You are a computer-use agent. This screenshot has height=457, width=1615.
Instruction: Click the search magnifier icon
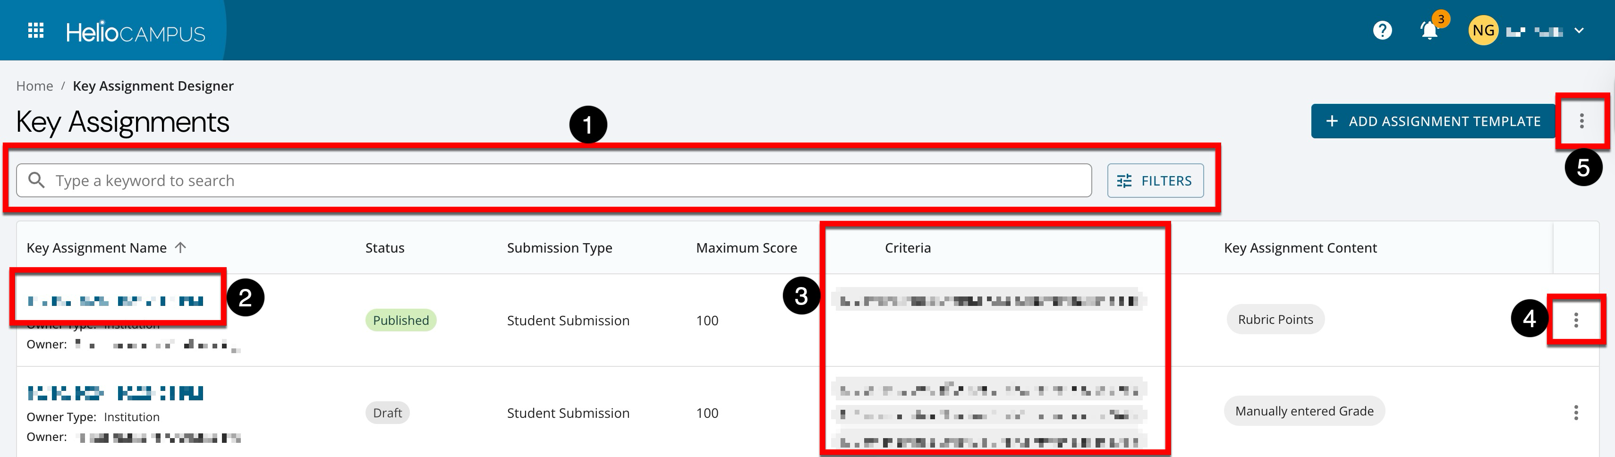click(37, 180)
